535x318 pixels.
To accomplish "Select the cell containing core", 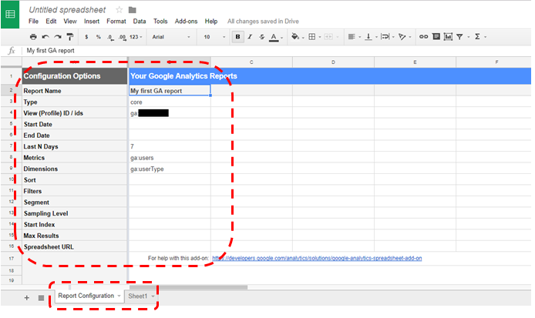I will click(170, 102).
